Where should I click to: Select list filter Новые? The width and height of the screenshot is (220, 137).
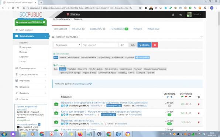click(x=63, y=57)
